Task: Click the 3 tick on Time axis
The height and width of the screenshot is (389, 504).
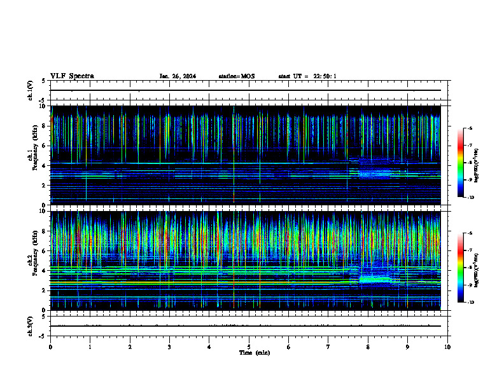Action: 169,347
